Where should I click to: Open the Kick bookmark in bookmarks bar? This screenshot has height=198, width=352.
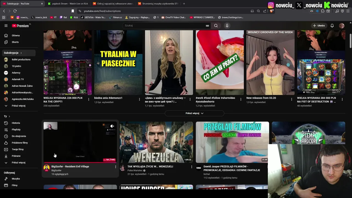[74, 17]
